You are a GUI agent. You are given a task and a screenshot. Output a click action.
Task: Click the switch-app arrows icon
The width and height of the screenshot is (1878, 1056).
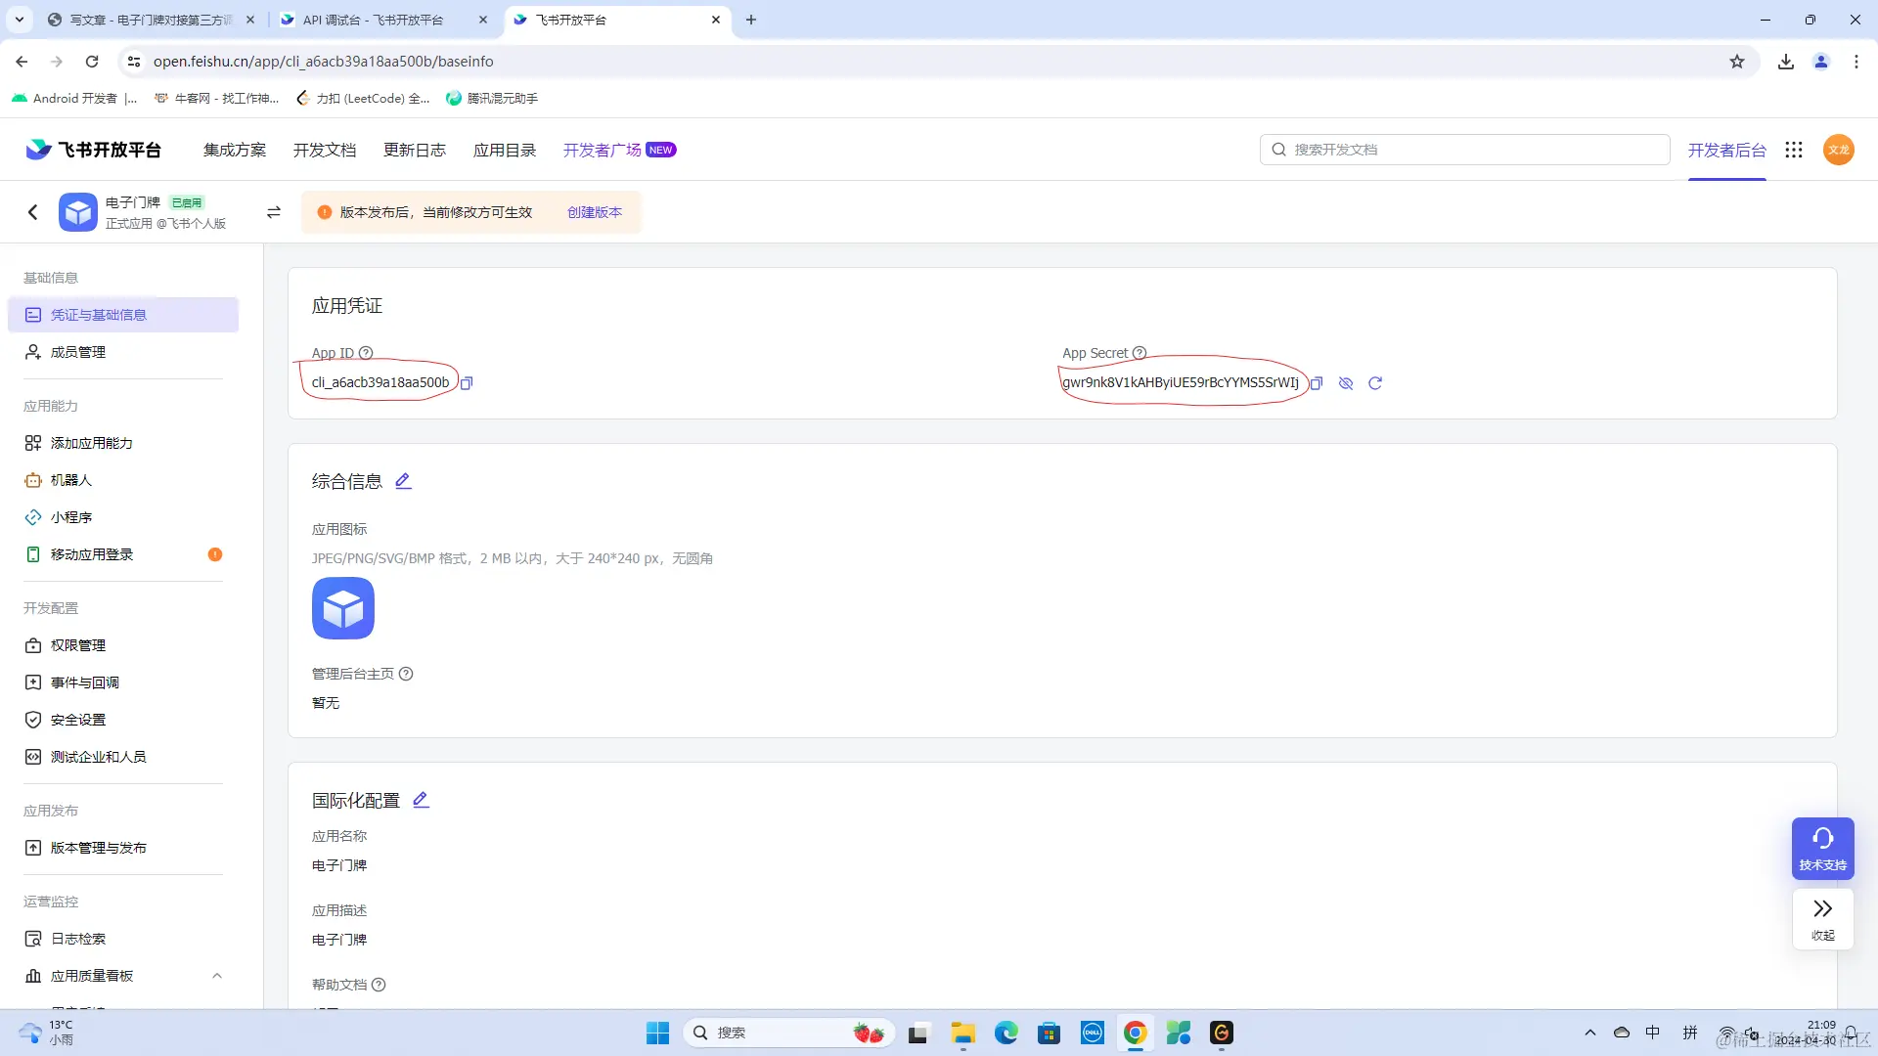point(274,212)
